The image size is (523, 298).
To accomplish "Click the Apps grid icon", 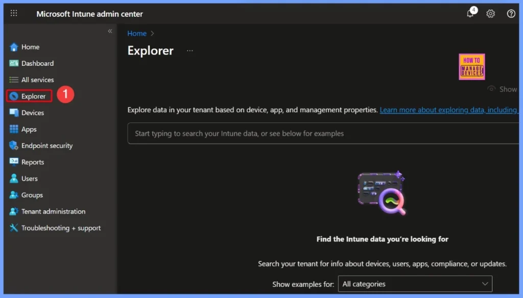I will tap(14, 129).
